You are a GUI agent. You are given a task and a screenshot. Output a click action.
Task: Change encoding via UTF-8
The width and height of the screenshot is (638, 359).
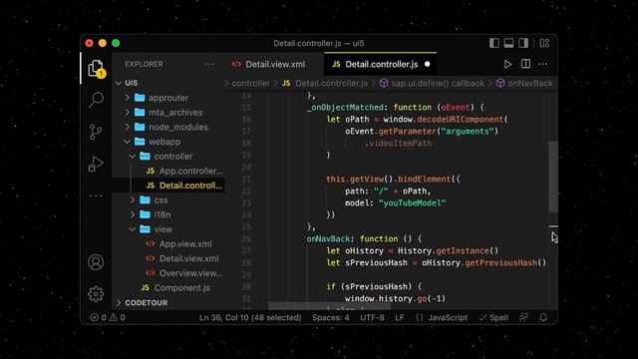point(372,317)
